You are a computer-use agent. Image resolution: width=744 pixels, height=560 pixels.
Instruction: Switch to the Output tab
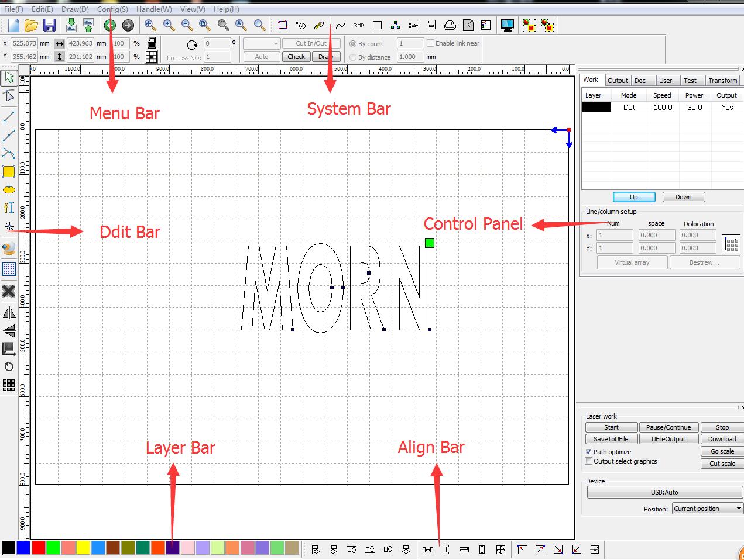(618, 81)
